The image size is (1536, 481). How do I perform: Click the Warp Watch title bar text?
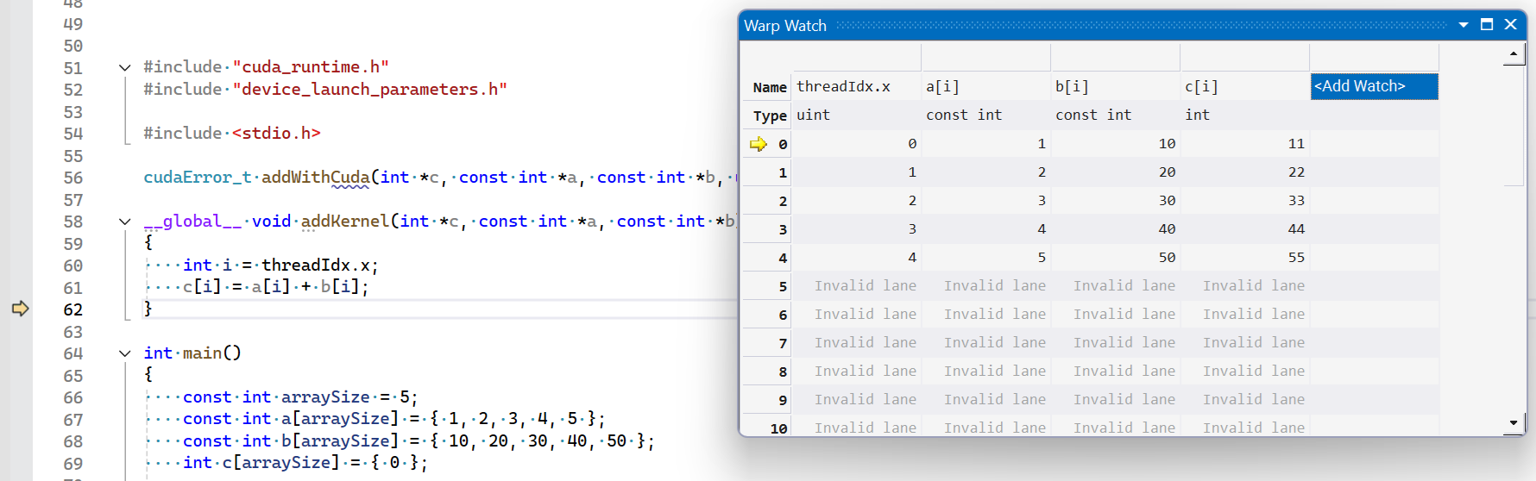785,26
